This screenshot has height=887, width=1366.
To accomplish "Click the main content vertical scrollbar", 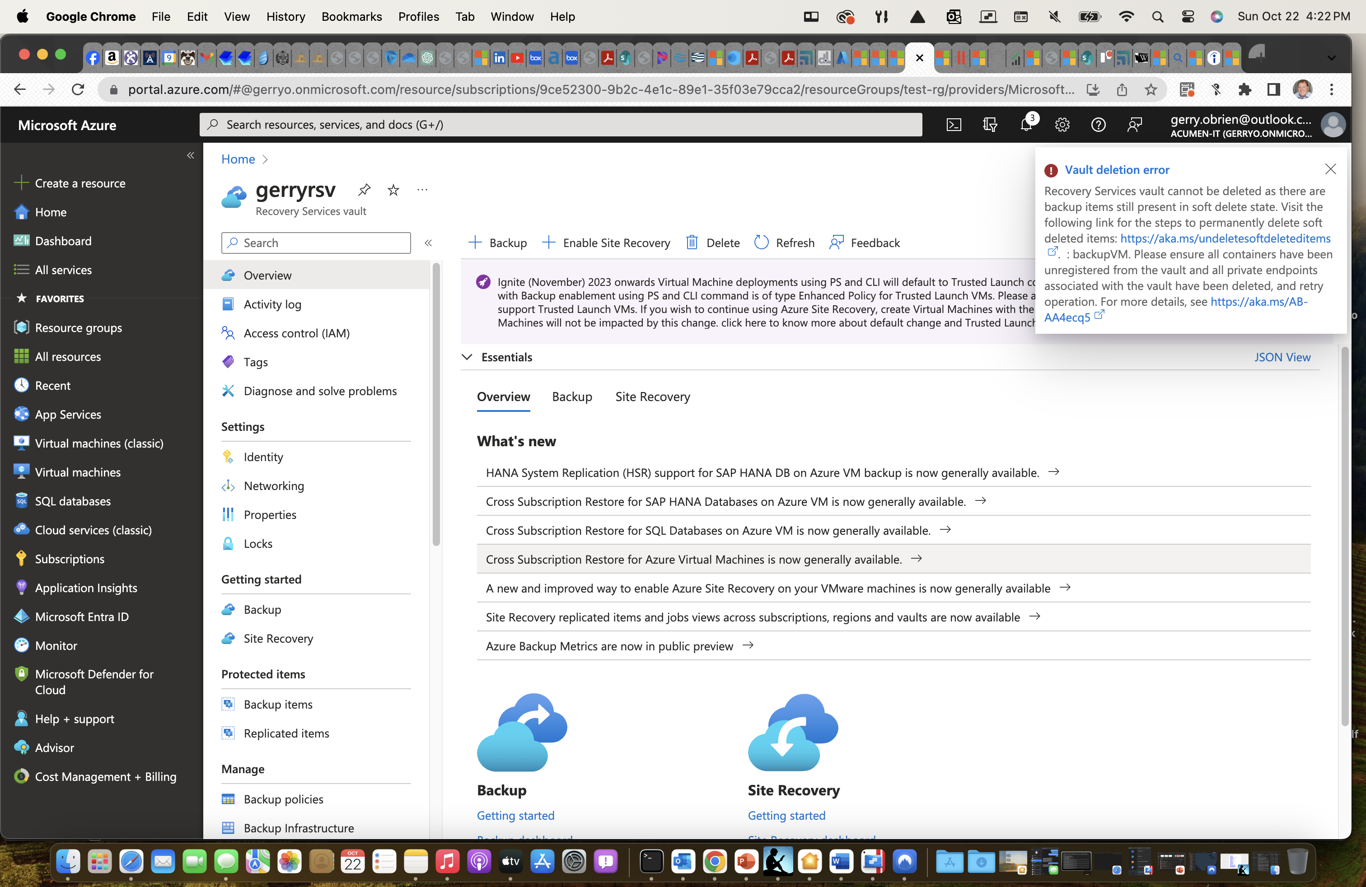I will 1344,536.
